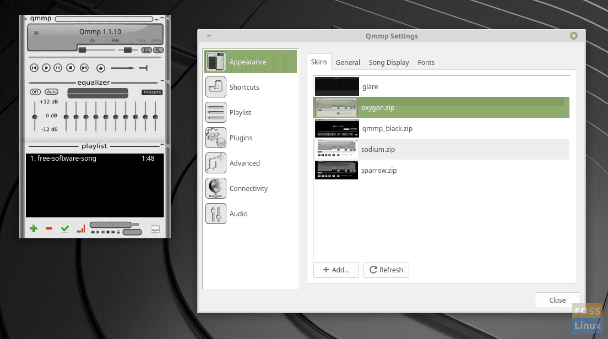Click the playlist's mini stop button
The width and height of the screenshot is (608, 339).
tap(108, 232)
